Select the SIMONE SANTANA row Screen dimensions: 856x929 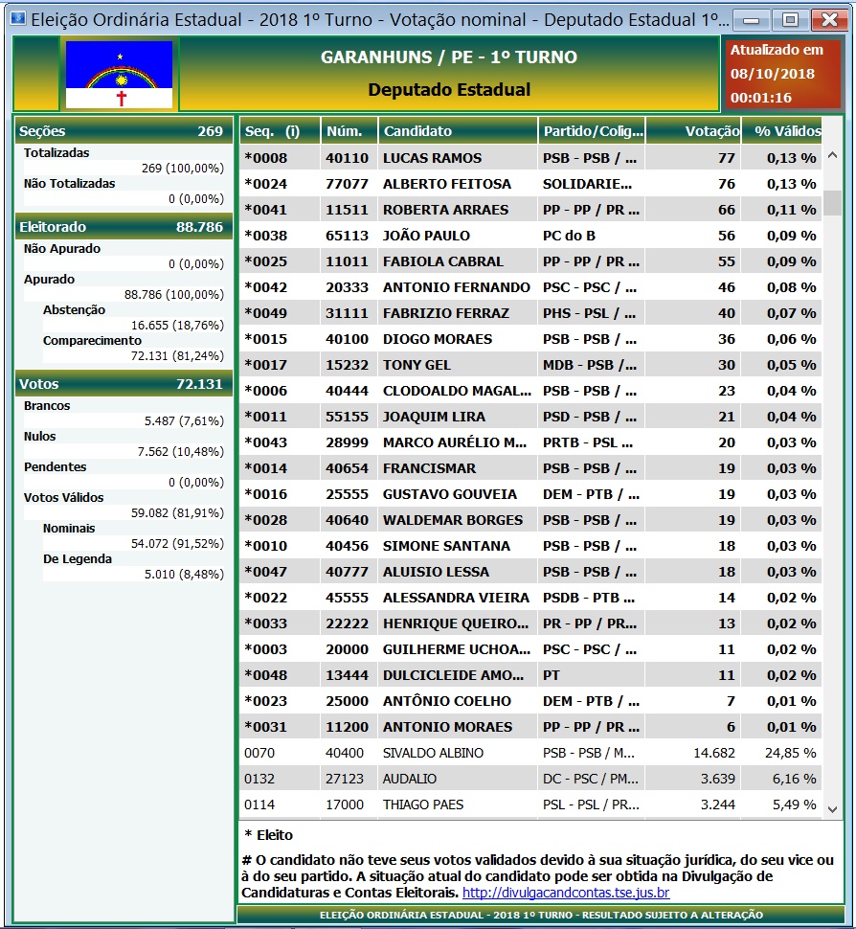530,546
